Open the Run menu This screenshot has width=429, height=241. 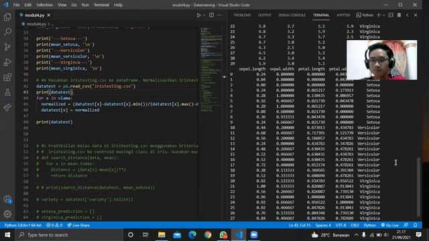pos(85,5)
